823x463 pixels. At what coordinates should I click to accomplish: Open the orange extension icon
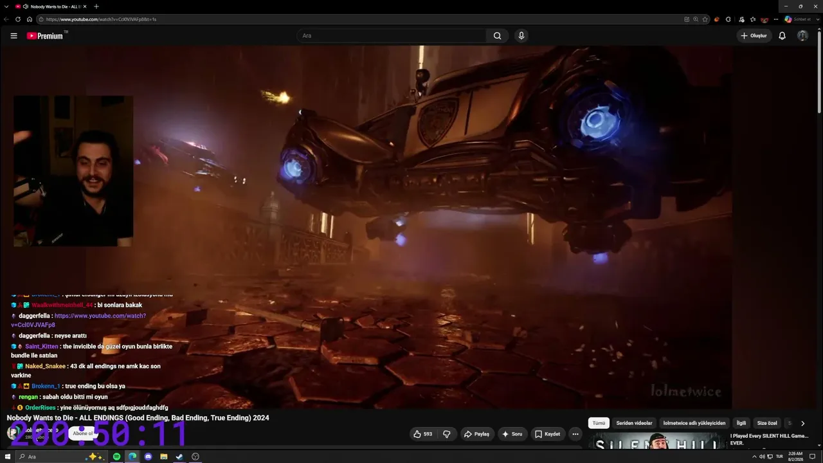(x=717, y=19)
